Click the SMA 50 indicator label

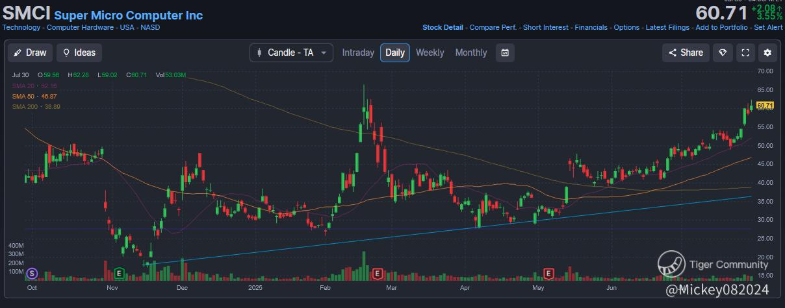point(35,96)
